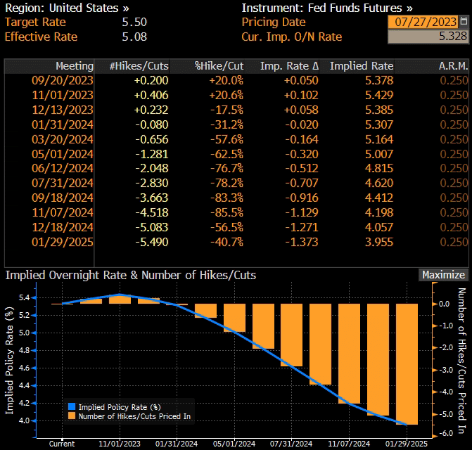472x450 pixels.
Task: Click the -57.6% cut probability cell
Action: pos(227,140)
